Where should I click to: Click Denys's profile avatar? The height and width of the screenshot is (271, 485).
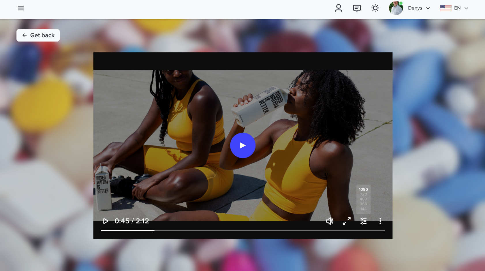point(396,8)
